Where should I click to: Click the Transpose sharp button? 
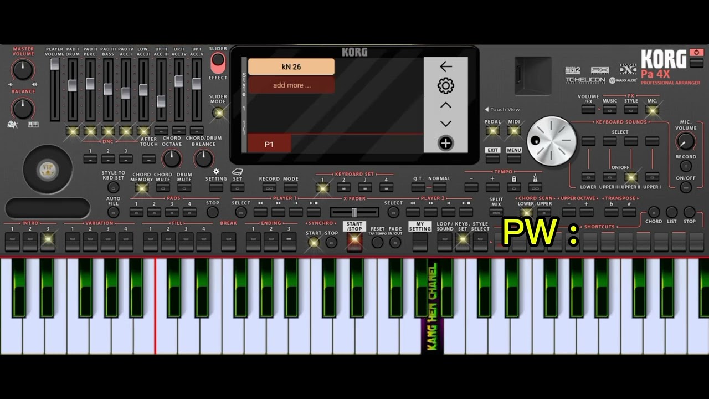(629, 212)
